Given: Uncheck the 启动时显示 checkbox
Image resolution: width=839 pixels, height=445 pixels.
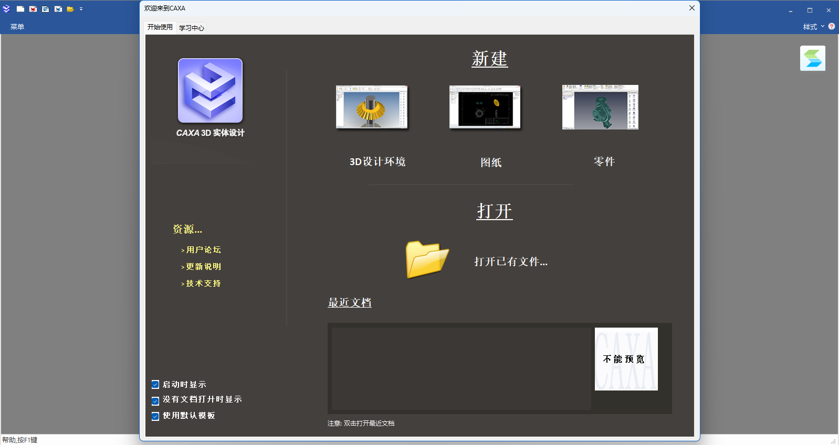Looking at the screenshot, I should pos(155,385).
